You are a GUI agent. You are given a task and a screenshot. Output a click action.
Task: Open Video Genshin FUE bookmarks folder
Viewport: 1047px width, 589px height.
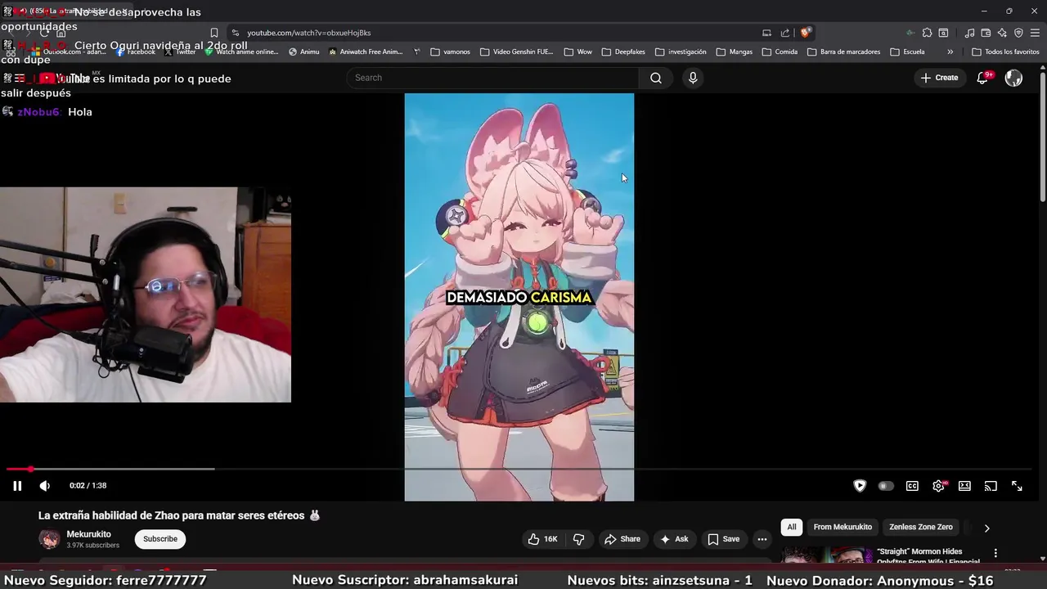pyautogui.click(x=516, y=52)
